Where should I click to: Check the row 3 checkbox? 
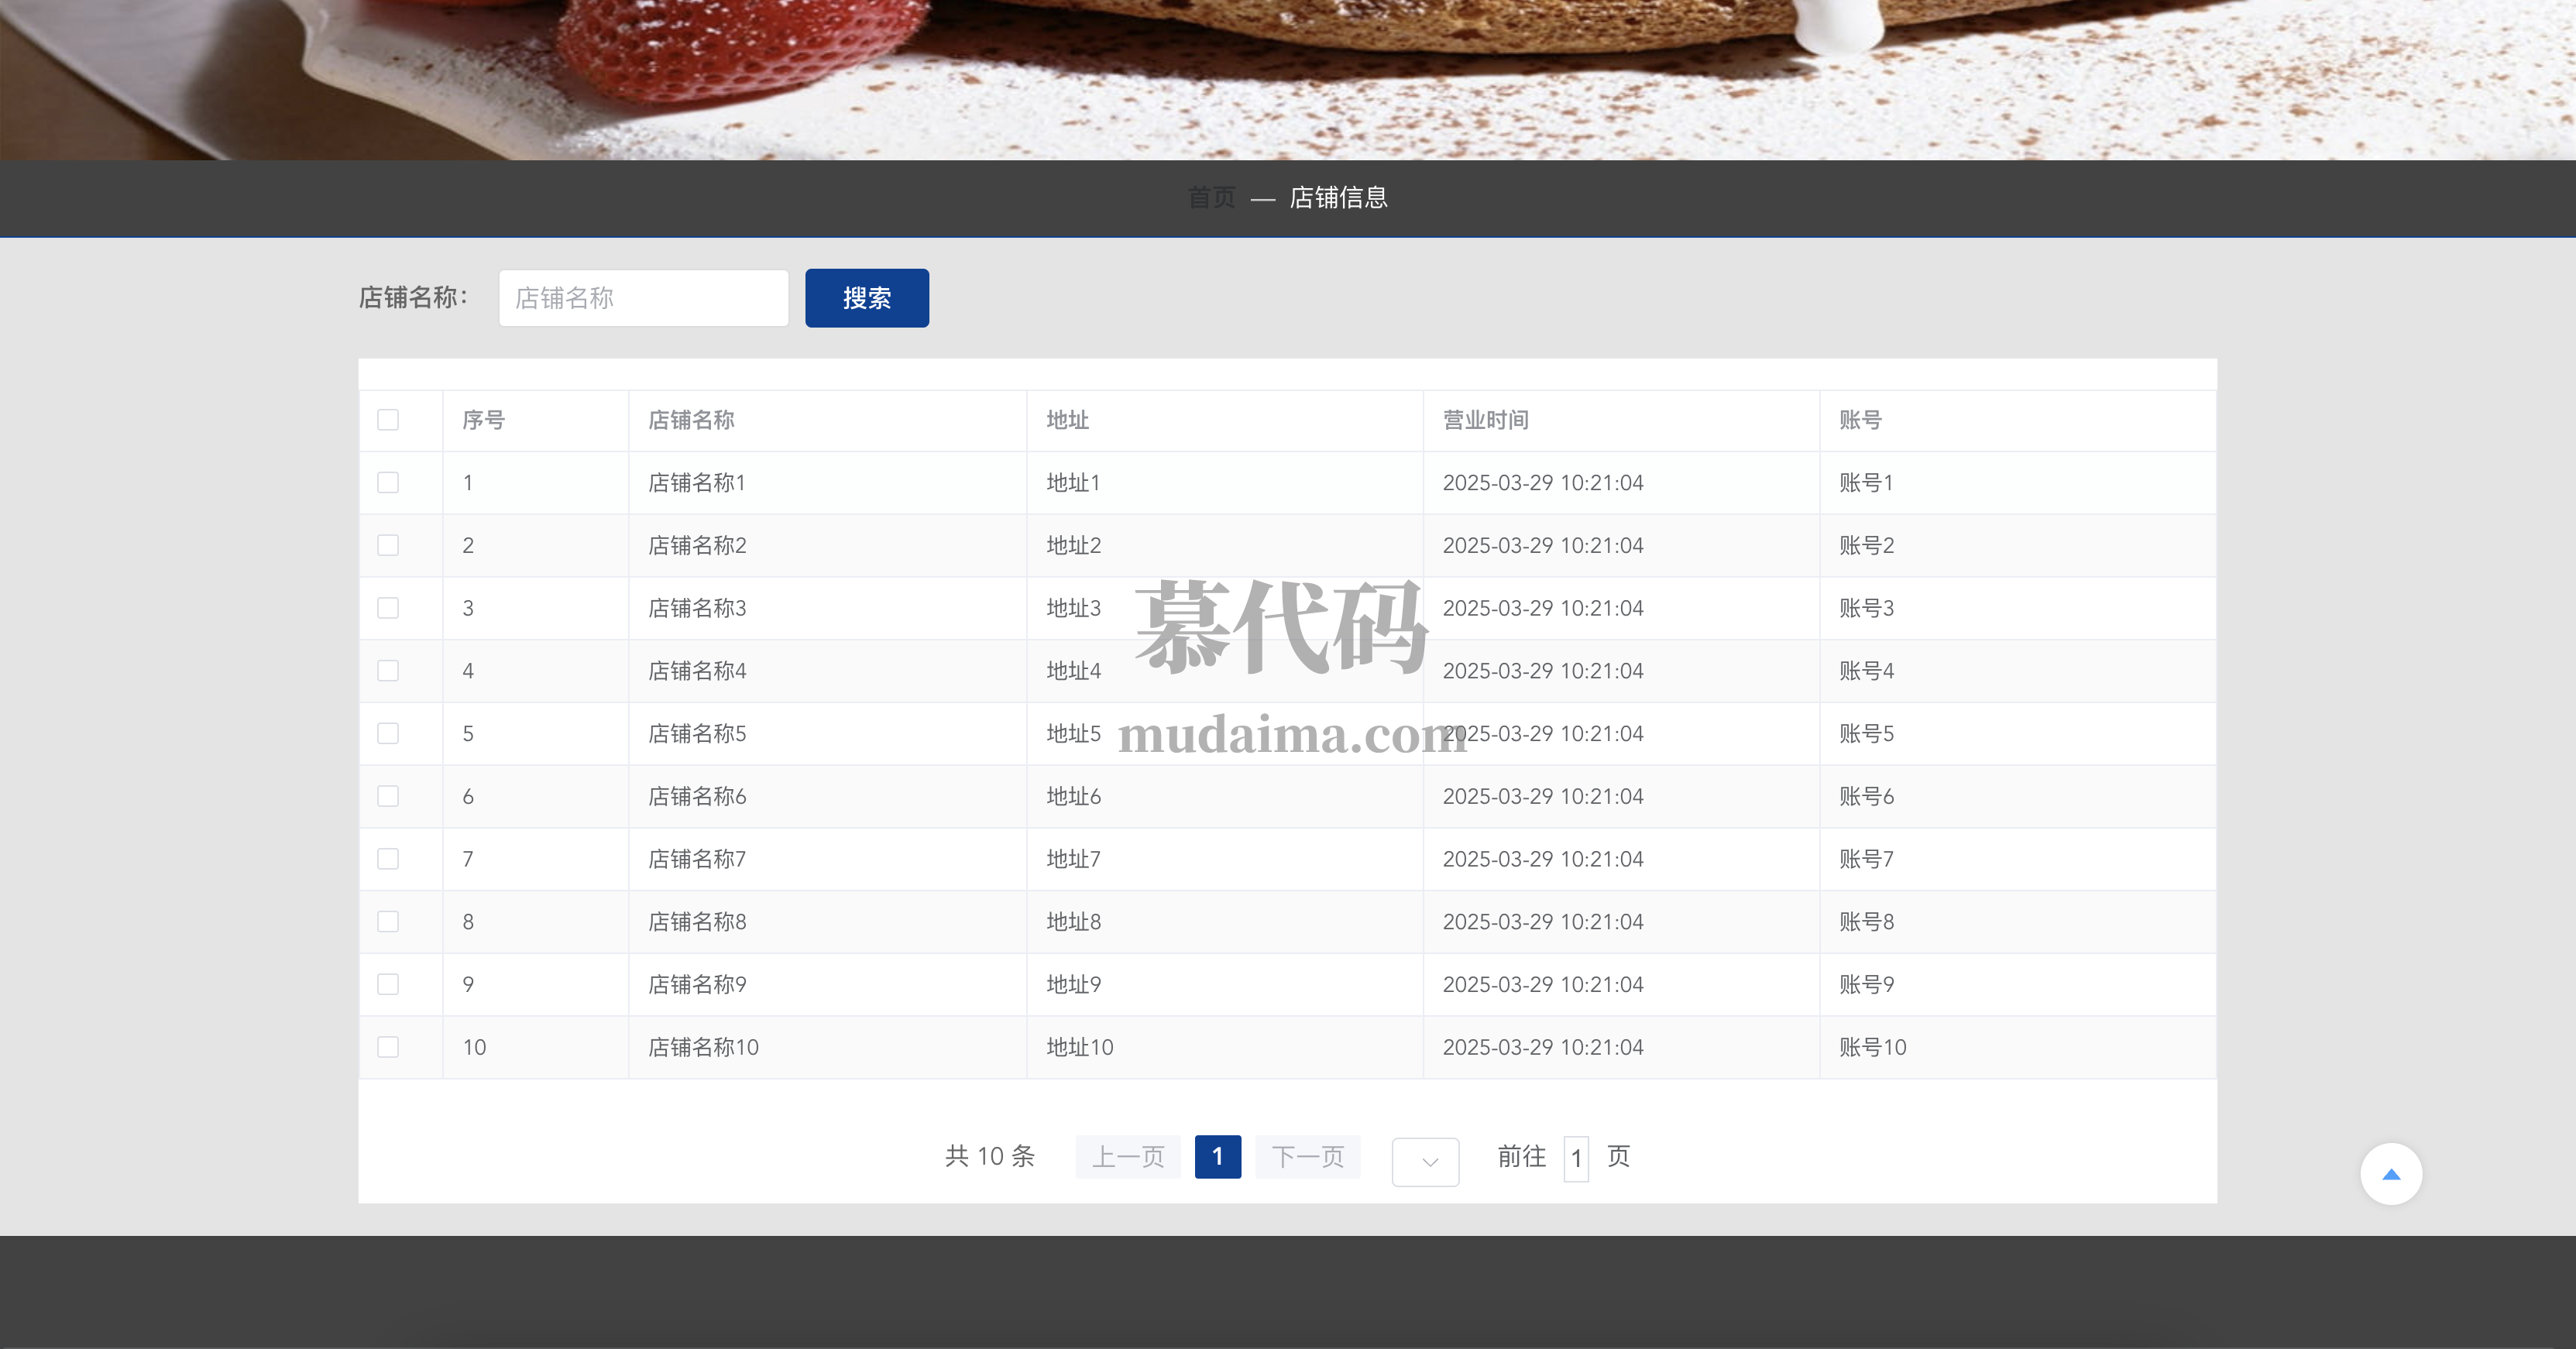coord(388,608)
